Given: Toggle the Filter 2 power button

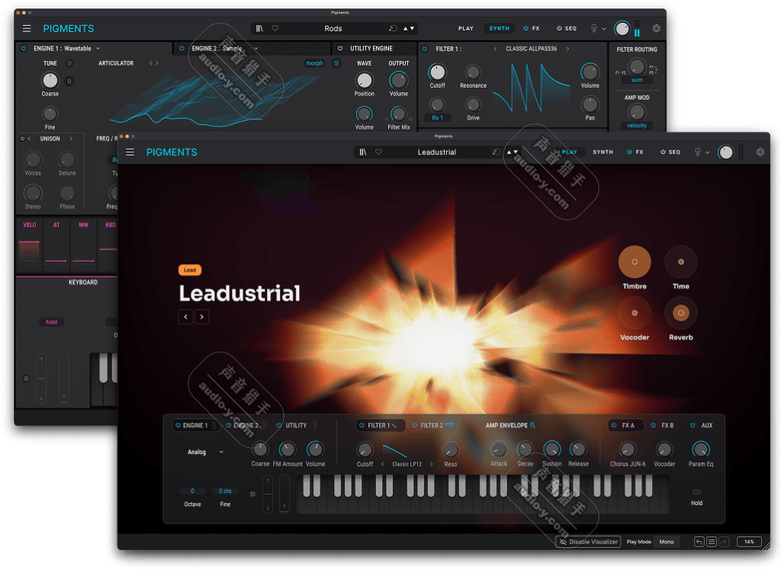Looking at the screenshot, I should pyautogui.click(x=415, y=425).
